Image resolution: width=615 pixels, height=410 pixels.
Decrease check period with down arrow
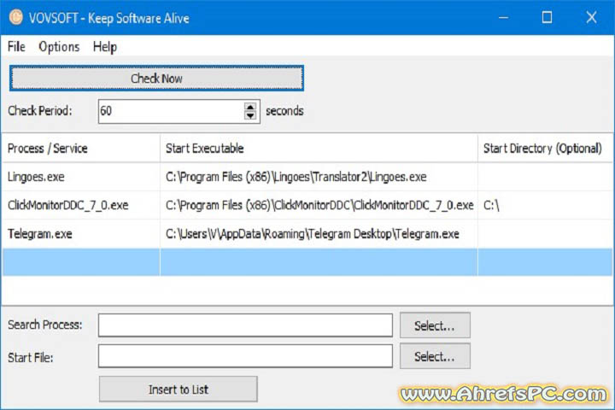tap(250, 116)
